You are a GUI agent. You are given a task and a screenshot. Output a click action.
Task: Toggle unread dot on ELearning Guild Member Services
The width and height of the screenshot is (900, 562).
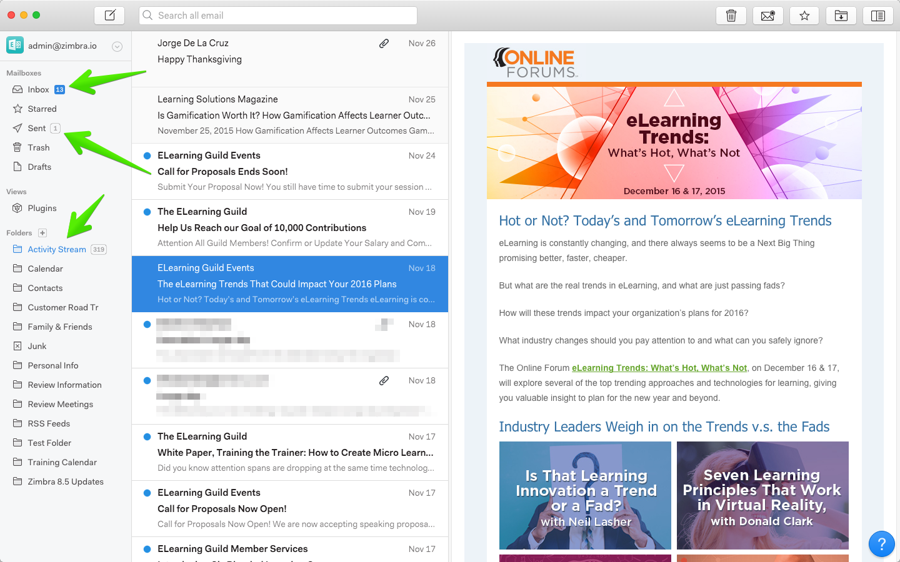coord(147,549)
